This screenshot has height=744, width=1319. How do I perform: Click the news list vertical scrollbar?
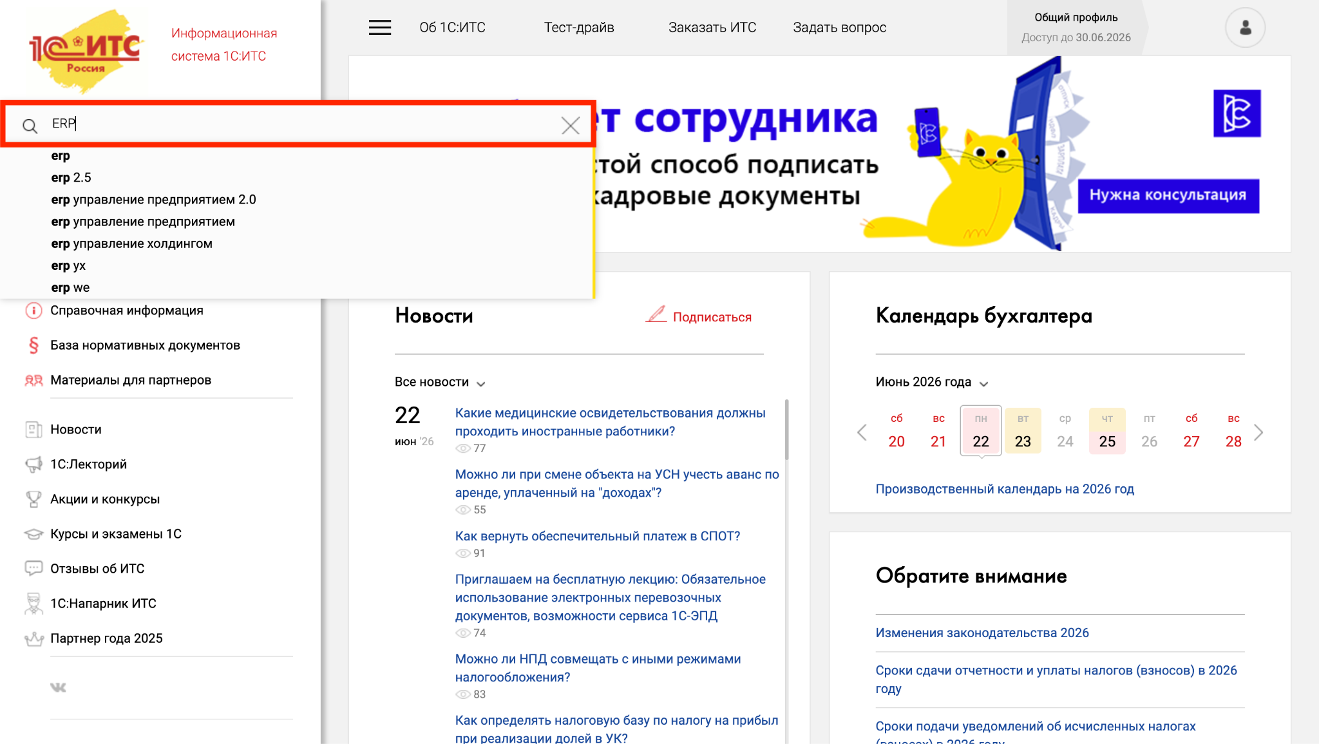[786, 430]
